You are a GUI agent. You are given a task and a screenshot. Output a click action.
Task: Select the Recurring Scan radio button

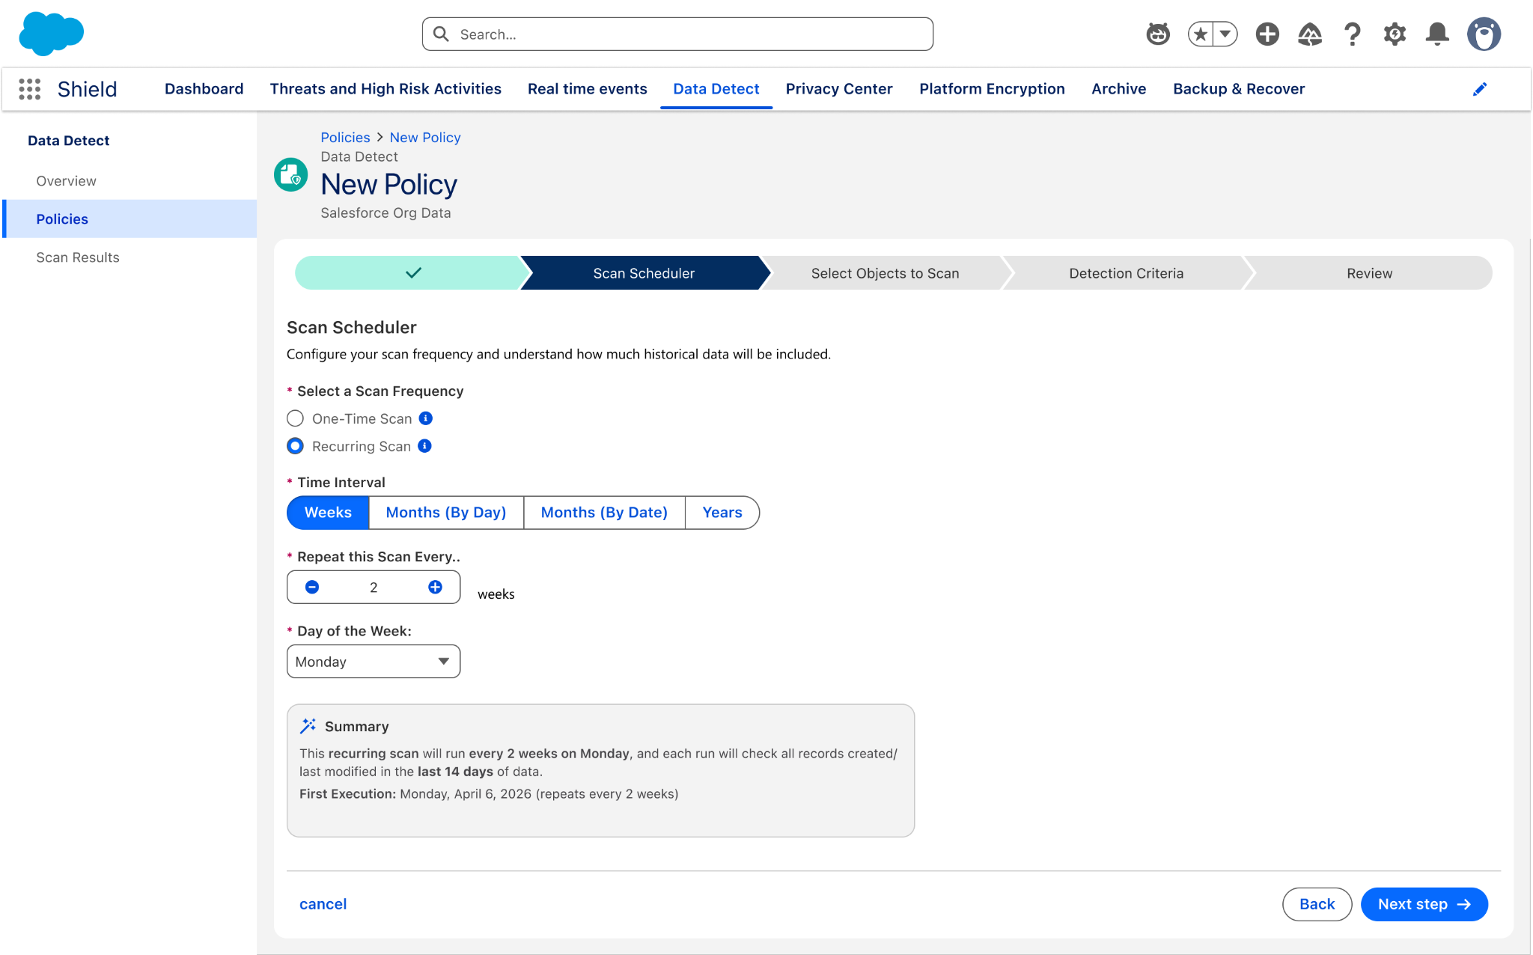pyautogui.click(x=295, y=446)
